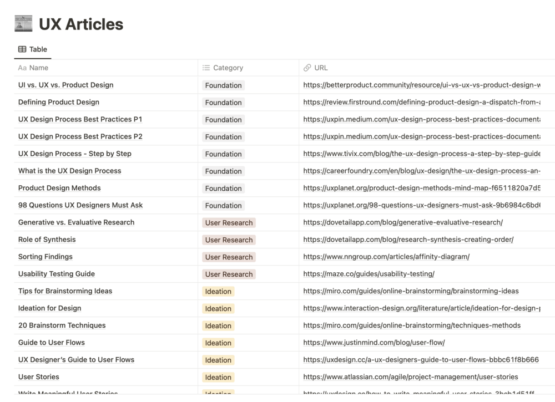Viewport: 555px width, 402px height.
Task: Follow the justinmind.com user-flow URL
Action: [374, 342]
